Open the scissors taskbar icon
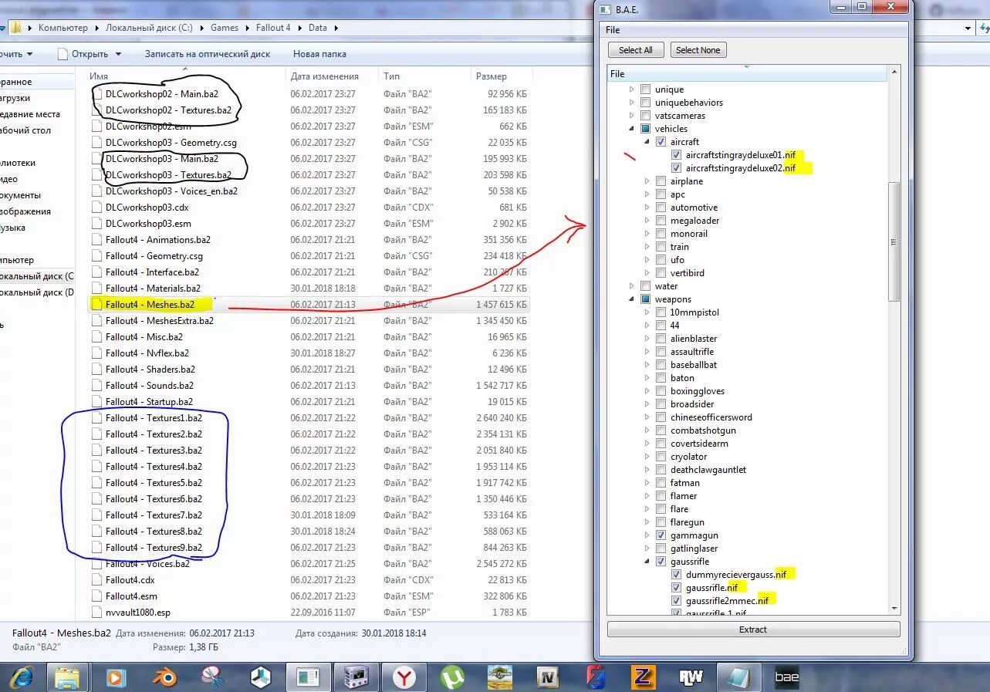 211,677
